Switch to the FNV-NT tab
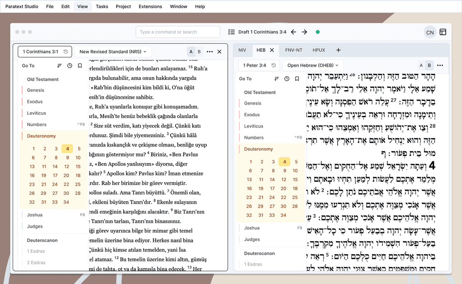The height and width of the screenshot is (284, 462). [293, 50]
